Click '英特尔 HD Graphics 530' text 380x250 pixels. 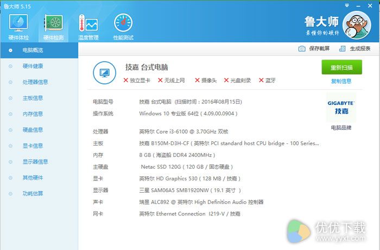click(168, 179)
